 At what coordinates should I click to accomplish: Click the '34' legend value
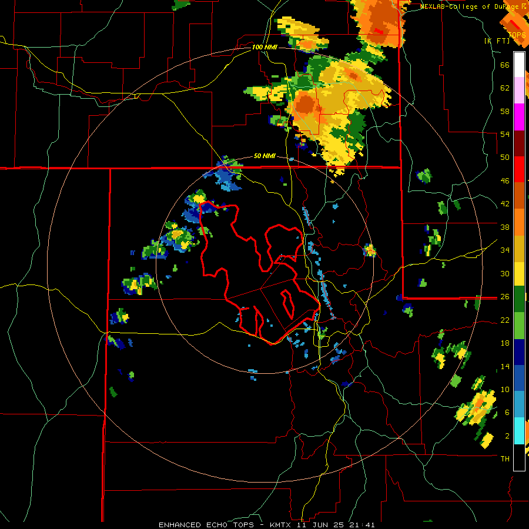click(x=505, y=250)
